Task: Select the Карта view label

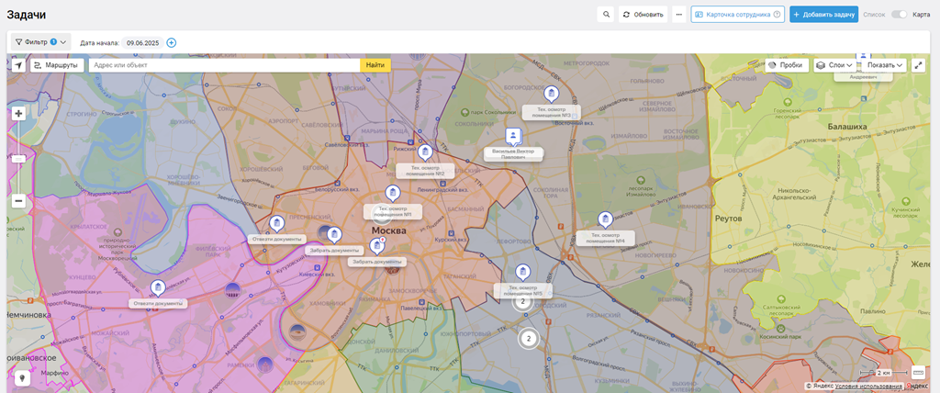Action: [x=922, y=15]
